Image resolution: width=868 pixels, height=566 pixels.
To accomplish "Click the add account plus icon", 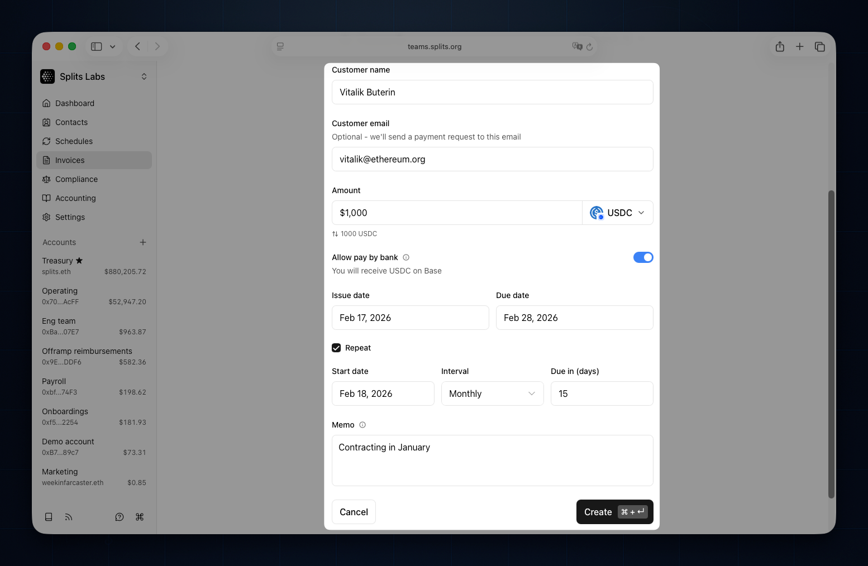I will click(x=143, y=242).
